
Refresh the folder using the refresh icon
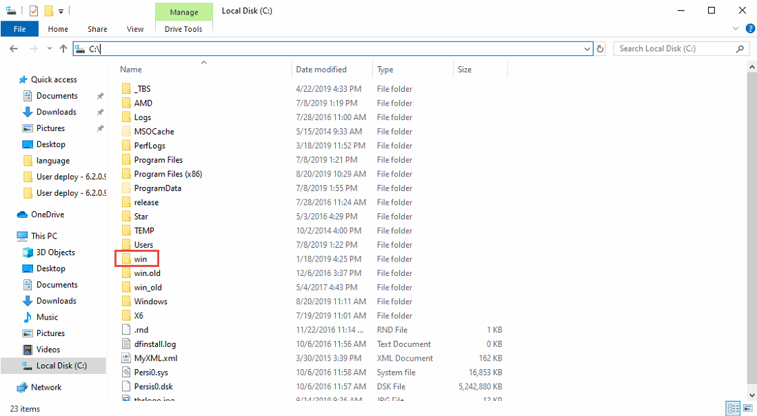coord(600,49)
